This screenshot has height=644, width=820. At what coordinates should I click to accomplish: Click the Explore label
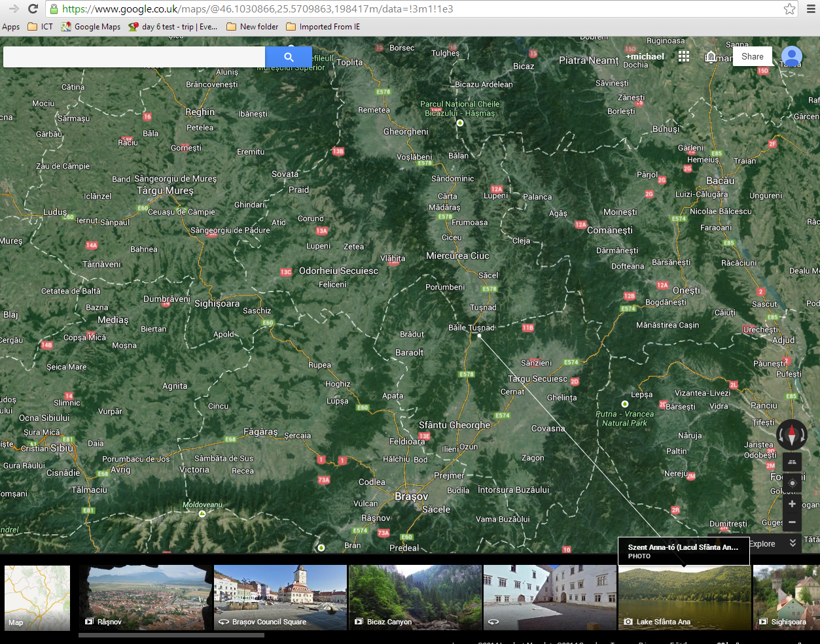pos(762,543)
